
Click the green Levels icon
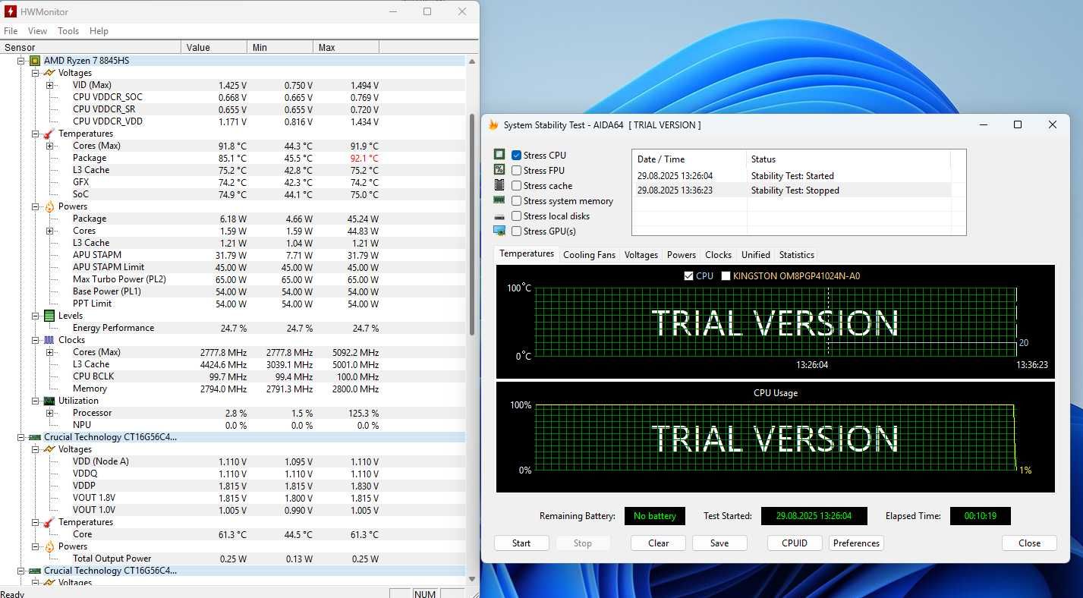49,316
